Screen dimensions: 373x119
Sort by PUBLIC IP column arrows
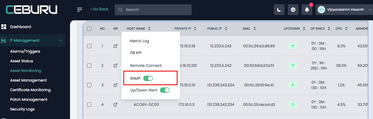[226, 29]
